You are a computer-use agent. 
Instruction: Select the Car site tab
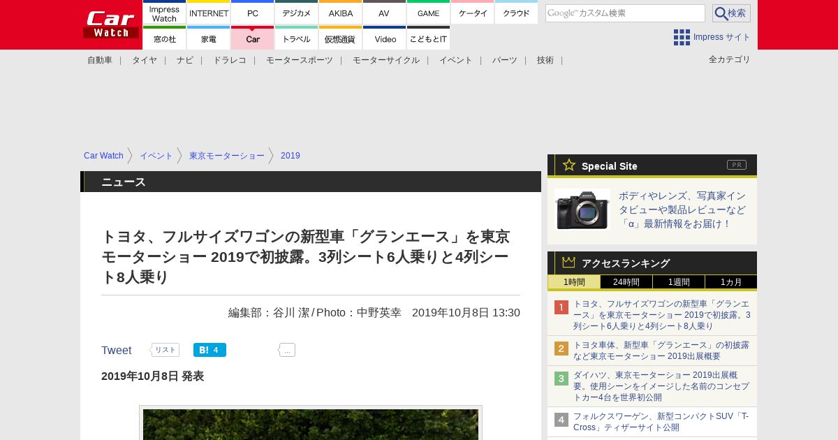(x=252, y=39)
